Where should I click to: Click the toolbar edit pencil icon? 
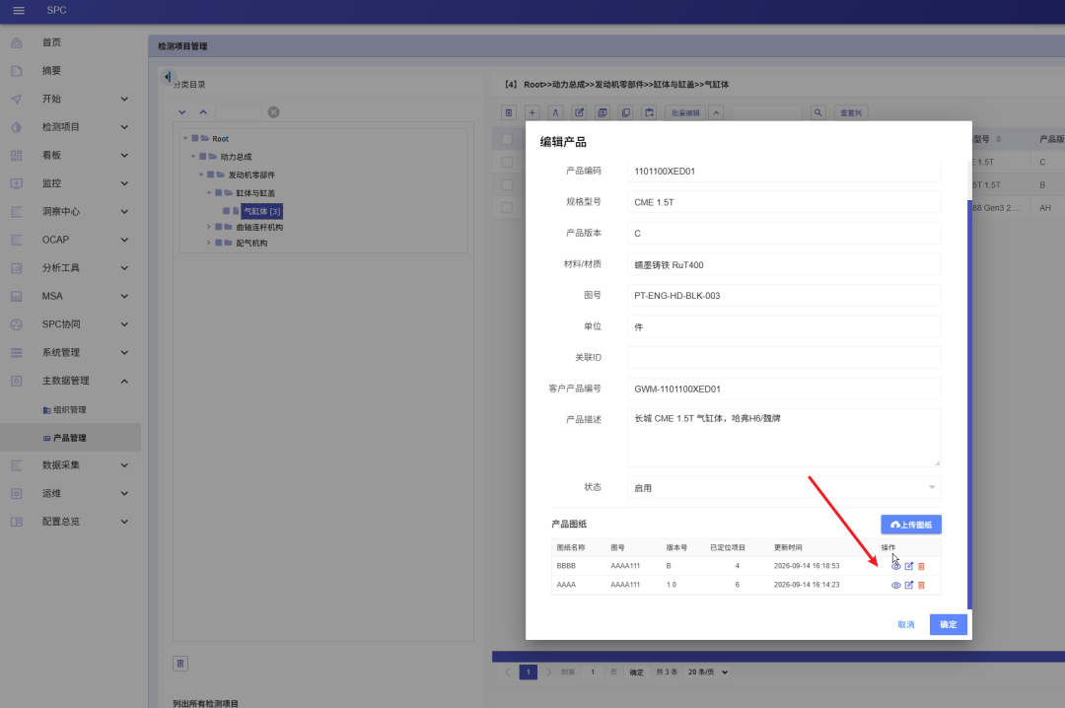click(580, 112)
